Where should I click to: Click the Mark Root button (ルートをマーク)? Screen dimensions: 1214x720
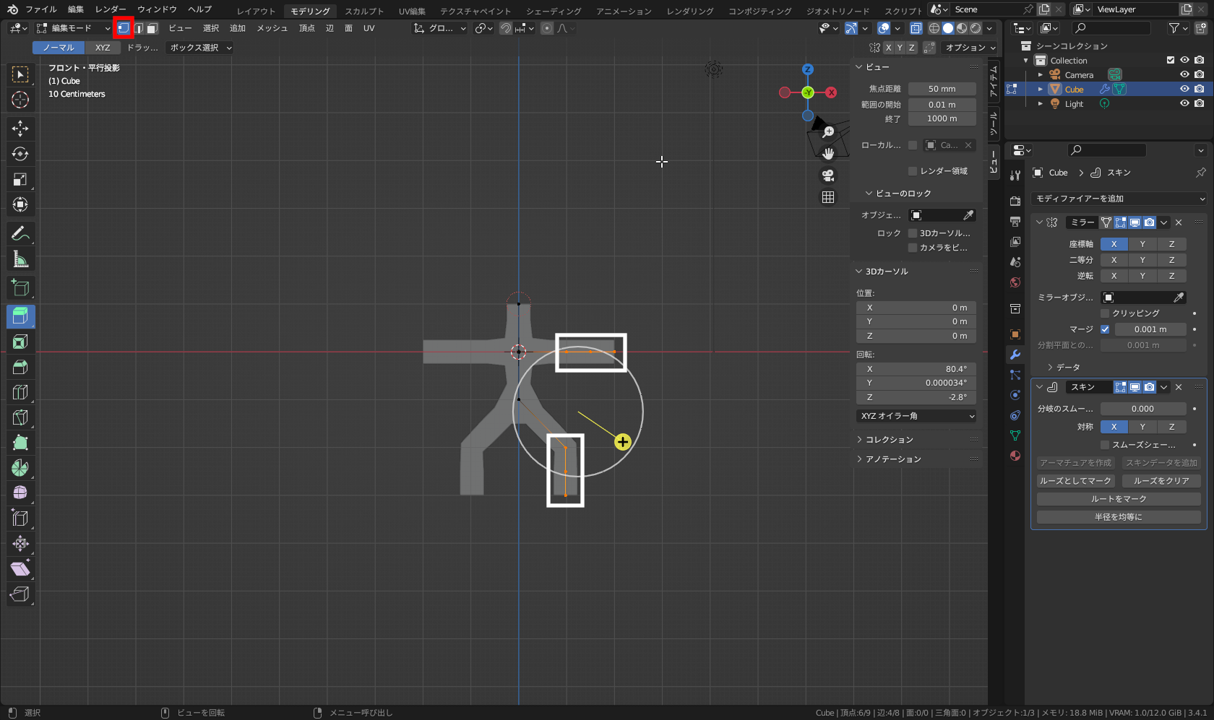pyautogui.click(x=1118, y=499)
